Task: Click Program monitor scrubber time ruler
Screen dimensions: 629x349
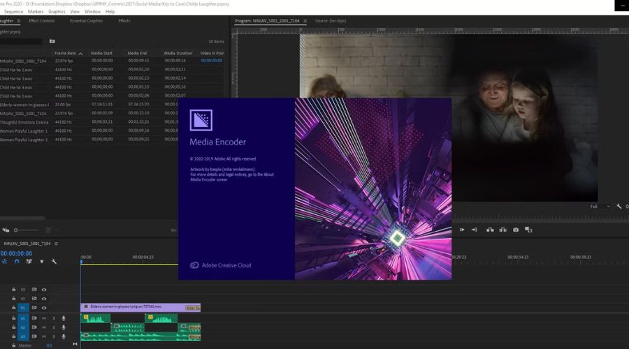Action: point(540,216)
